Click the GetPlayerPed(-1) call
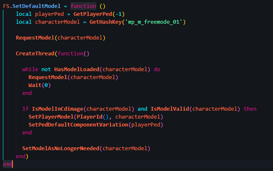This screenshot has height=171, width=273. (x=99, y=14)
